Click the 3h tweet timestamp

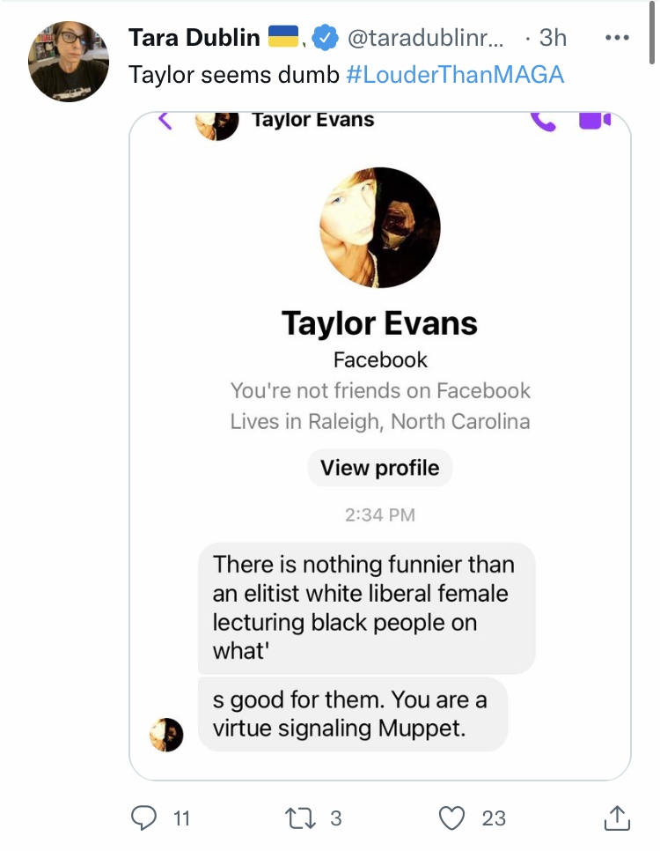[x=553, y=38]
